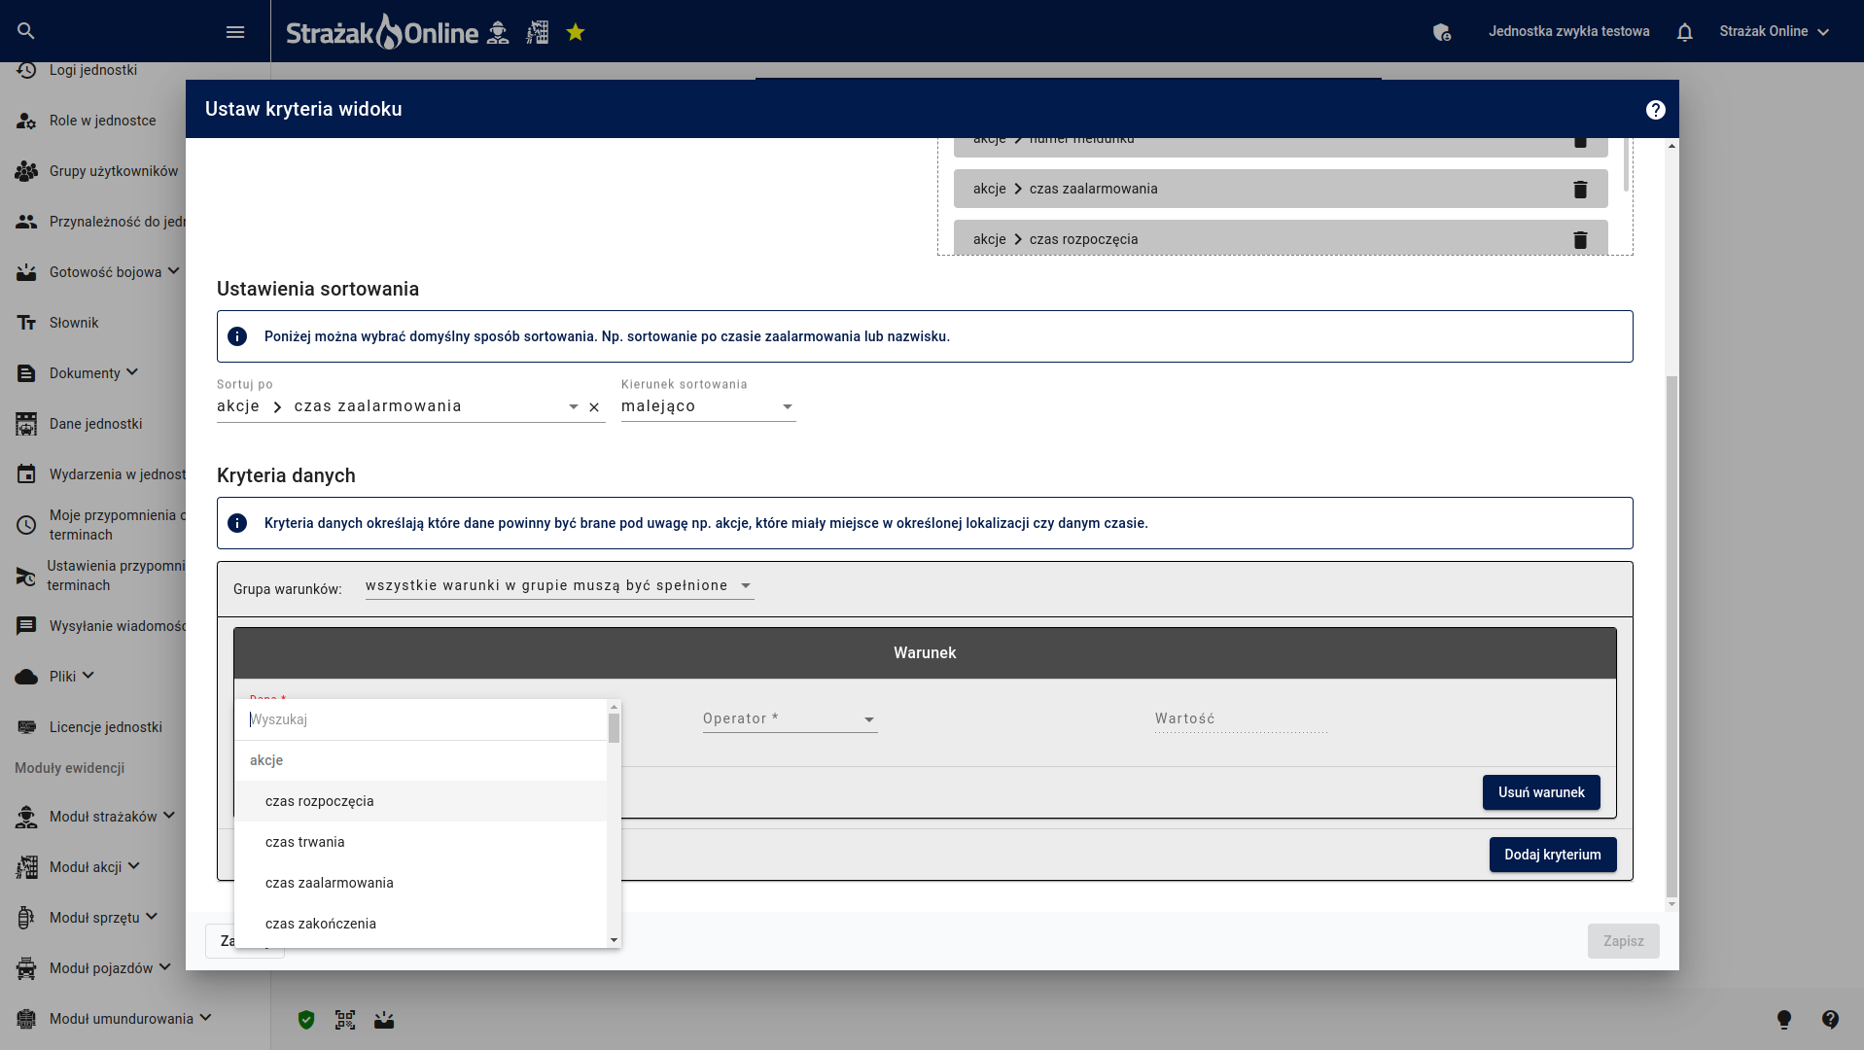
Task: Click scroll-down arrow of option list
Action: pyautogui.click(x=614, y=940)
